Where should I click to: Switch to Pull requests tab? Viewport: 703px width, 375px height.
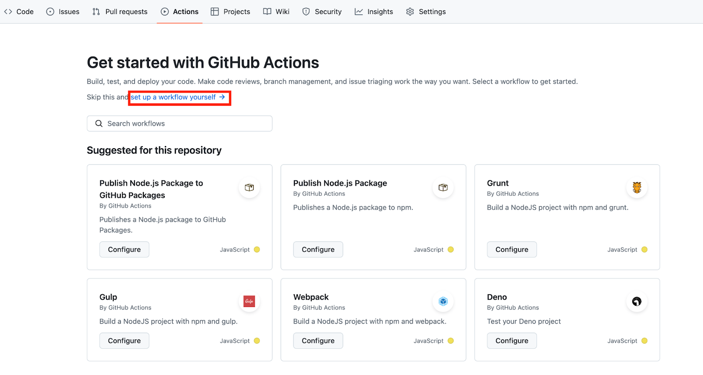tap(120, 12)
